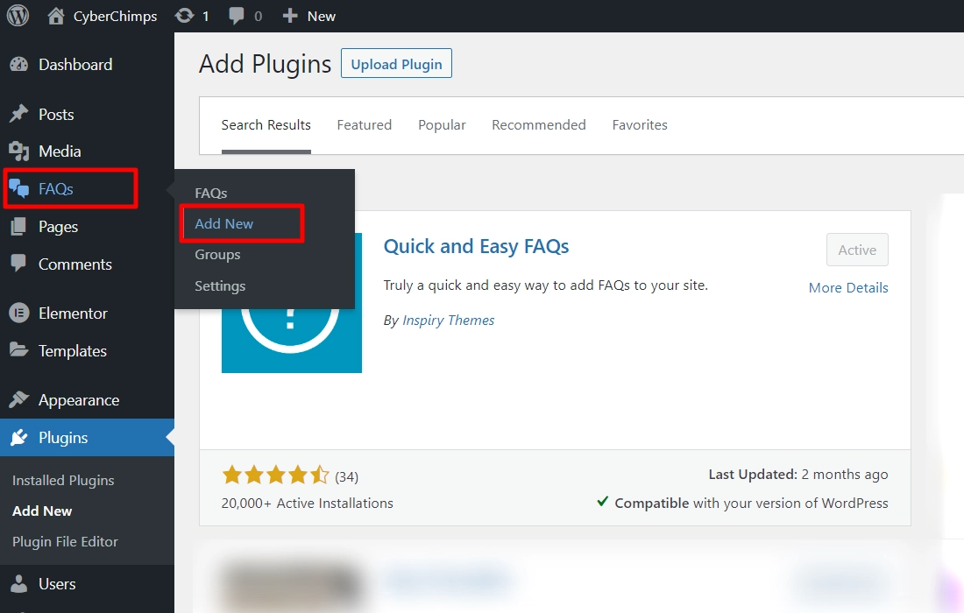Viewport: 964px width, 613px height.
Task: Click the WordPress logo icon
Action: click(18, 16)
